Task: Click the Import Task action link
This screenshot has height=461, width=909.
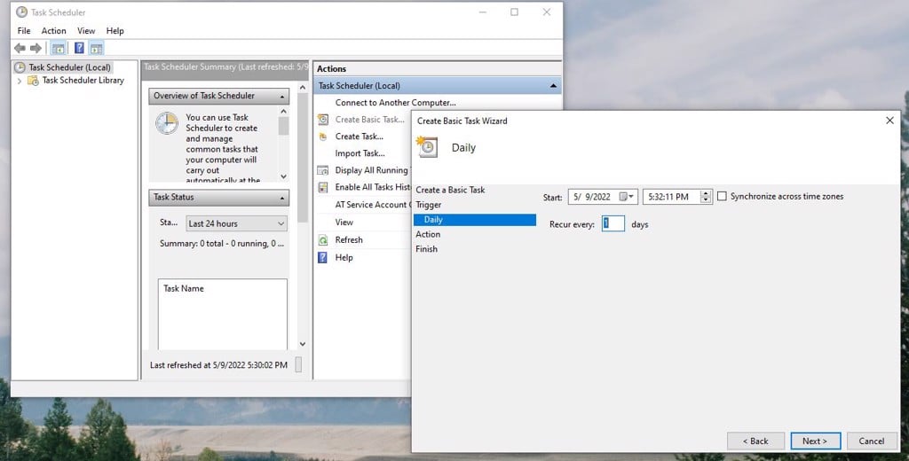Action: tap(360, 153)
